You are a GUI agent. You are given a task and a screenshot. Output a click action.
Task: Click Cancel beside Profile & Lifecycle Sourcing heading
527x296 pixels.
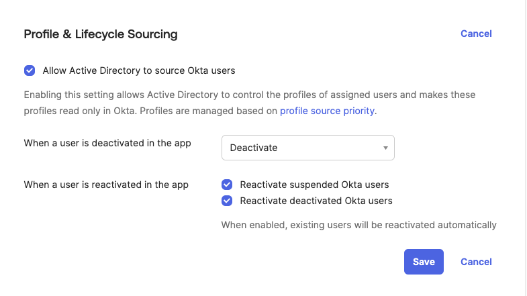click(476, 34)
